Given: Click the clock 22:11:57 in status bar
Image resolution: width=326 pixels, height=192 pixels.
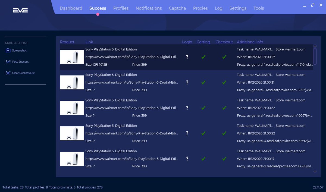Looking at the screenshot, I should point(318,187).
